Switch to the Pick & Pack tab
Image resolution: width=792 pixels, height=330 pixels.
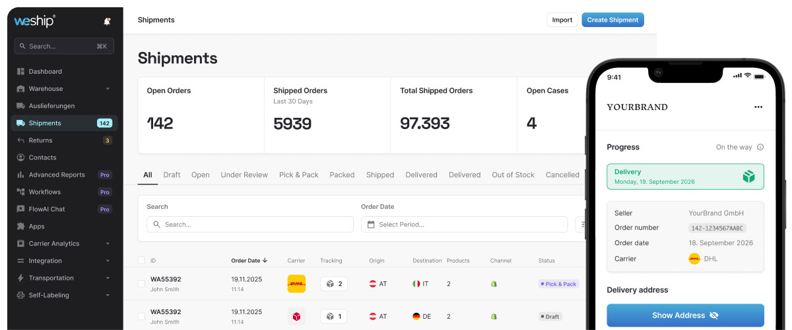(298, 175)
